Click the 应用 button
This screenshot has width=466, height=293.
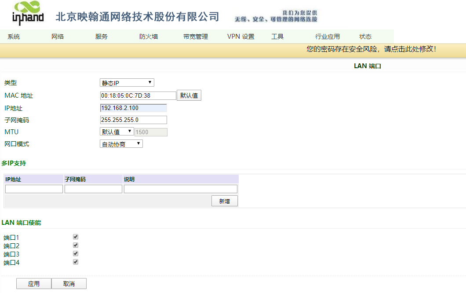pos(34,284)
